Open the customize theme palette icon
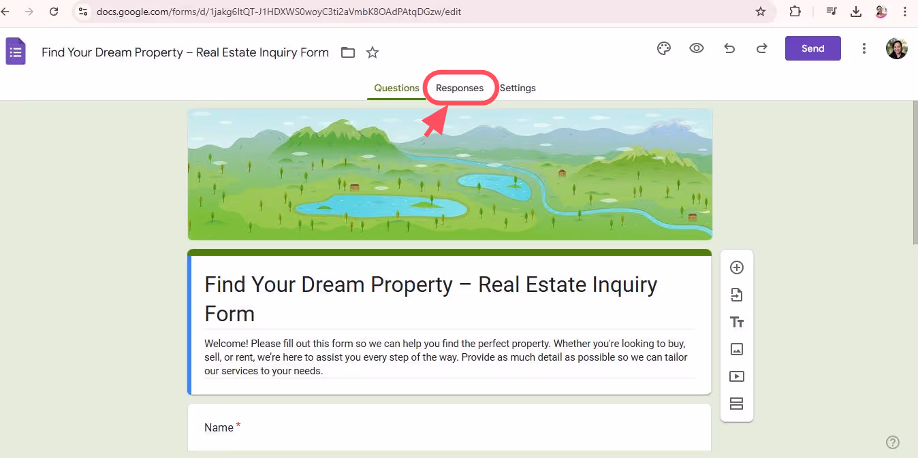 click(x=663, y=48)
